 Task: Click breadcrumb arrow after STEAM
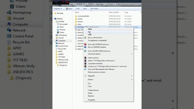click(x=95, y=4)
